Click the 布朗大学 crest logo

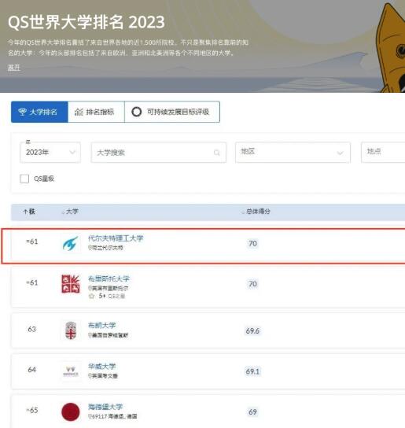pyautogui.click(x=71, y=330)
